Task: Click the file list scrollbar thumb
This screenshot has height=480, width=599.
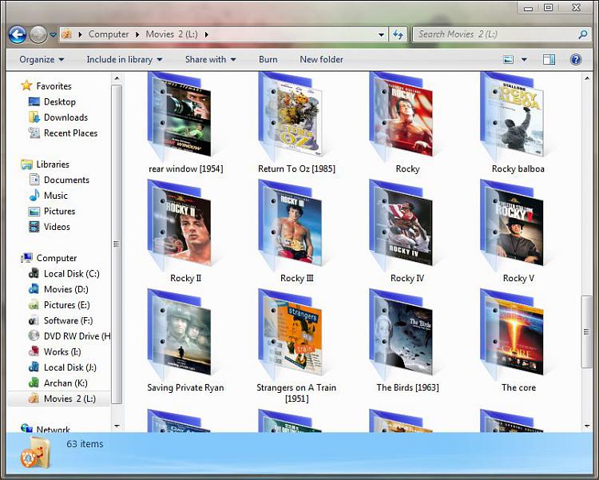Action: click(587, 331)
